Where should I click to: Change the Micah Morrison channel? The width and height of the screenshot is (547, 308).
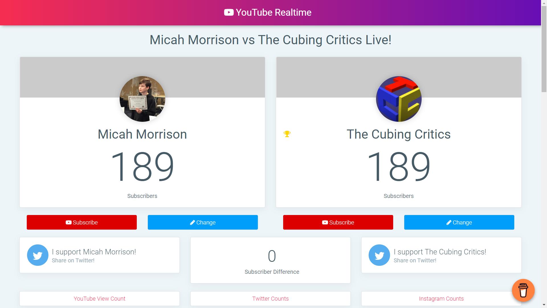[x=203, y=222]
